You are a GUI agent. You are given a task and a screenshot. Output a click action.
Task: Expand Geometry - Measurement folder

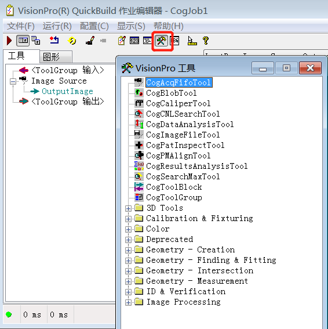click(x=128, y=281)
